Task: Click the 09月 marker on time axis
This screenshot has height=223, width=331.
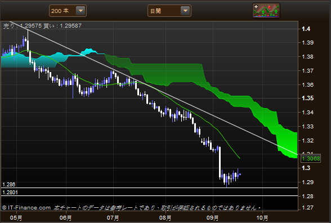Action: pyautogui.click(x=213, y=218)
